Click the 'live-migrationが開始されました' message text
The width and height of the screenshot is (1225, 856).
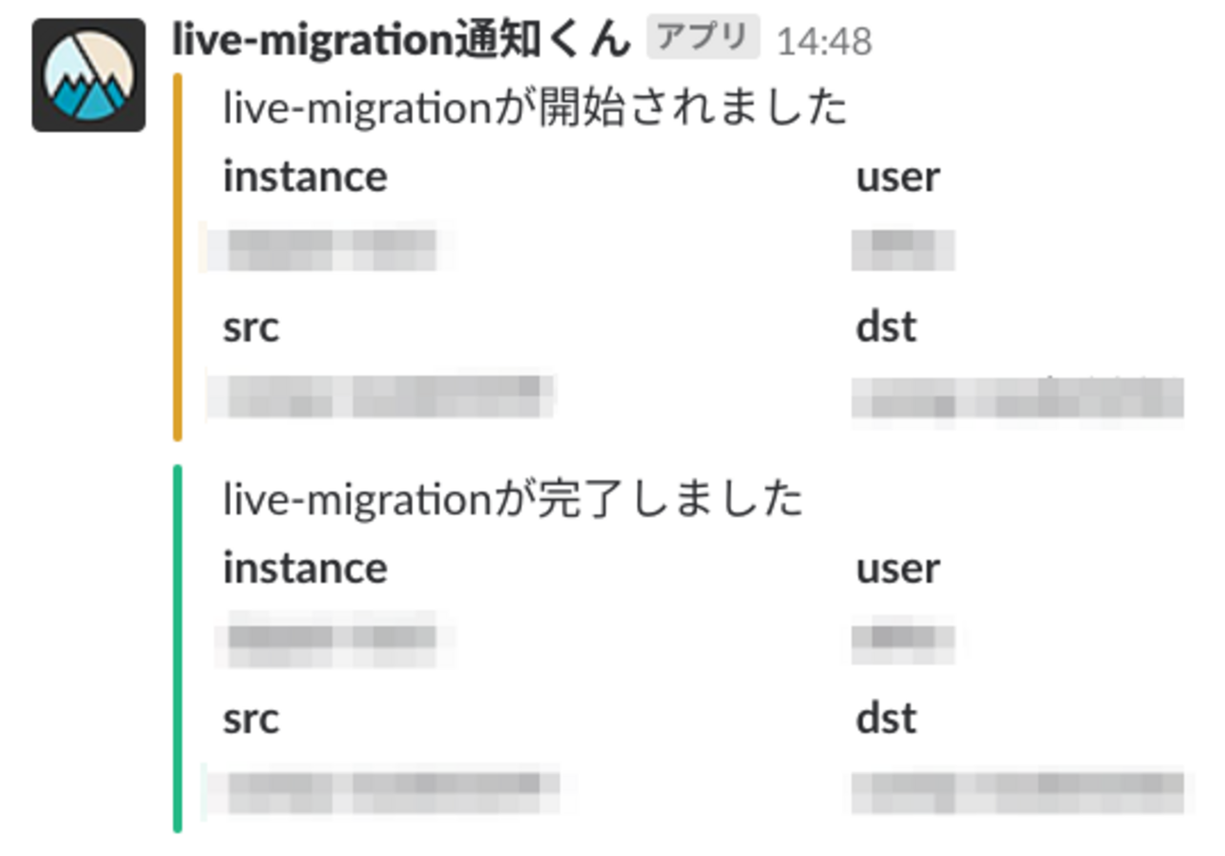(534, 109)
